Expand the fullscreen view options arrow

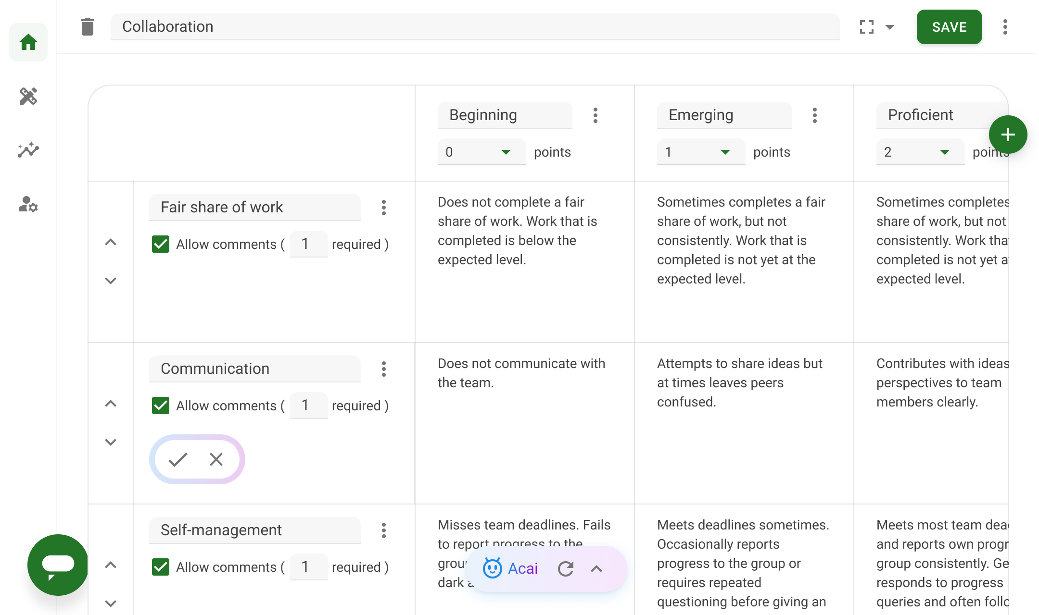890,27
